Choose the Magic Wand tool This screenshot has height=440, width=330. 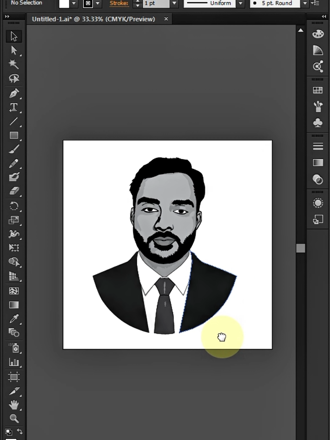pos(14,64)
